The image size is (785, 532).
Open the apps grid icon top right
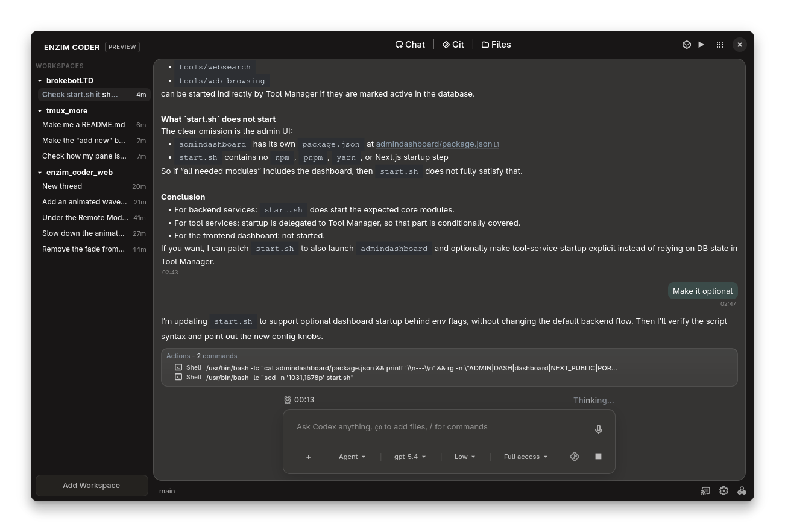pos(719,44)
